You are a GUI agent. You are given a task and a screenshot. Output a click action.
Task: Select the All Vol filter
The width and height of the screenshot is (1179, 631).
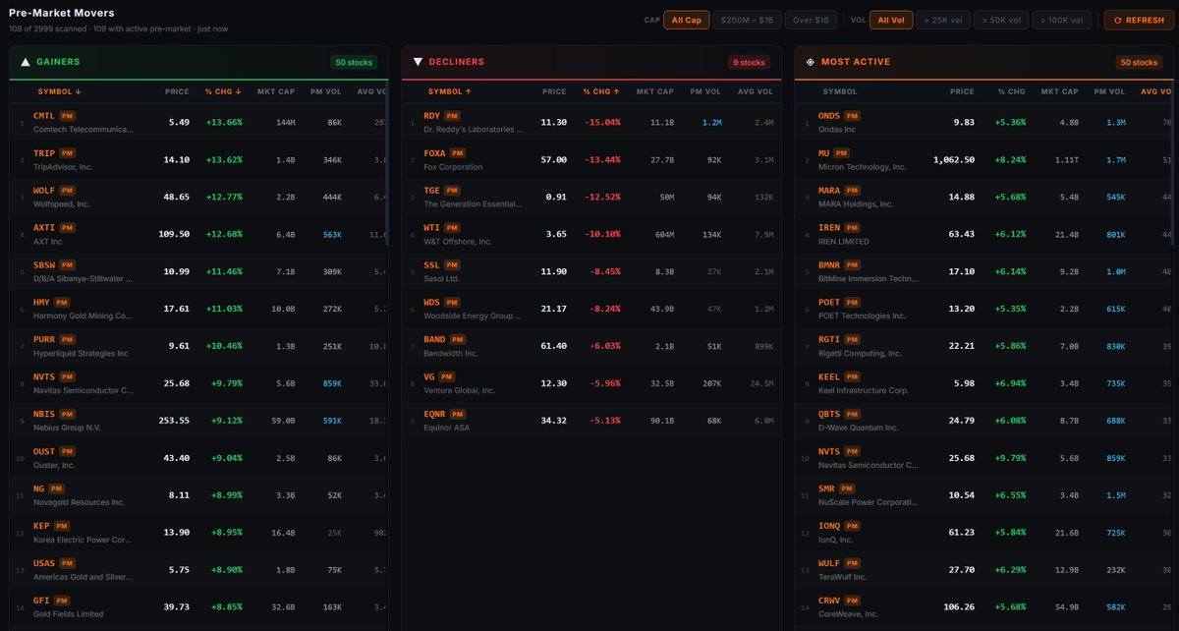coord(893,20)
